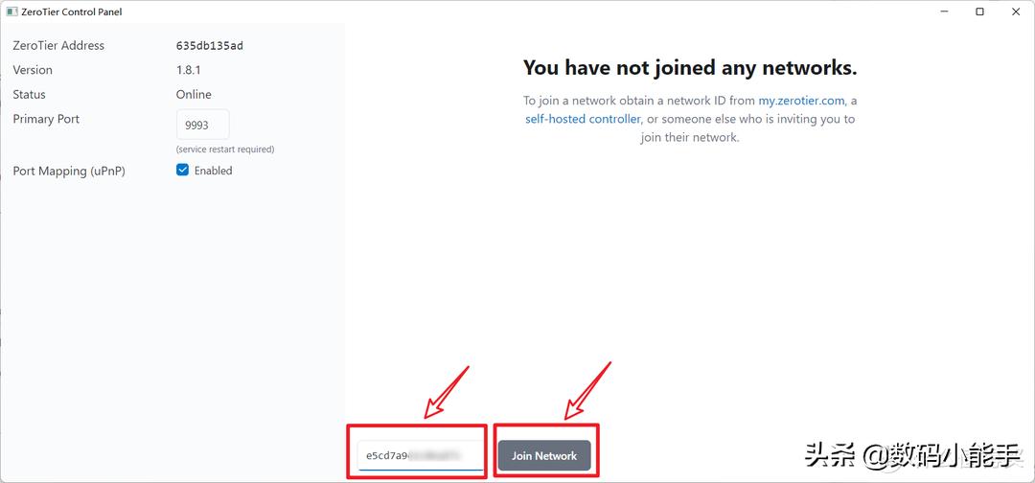This screenshot has height=483, width=1035.
Task: Click the version number 1.8.1
Action: pos(189,70)
